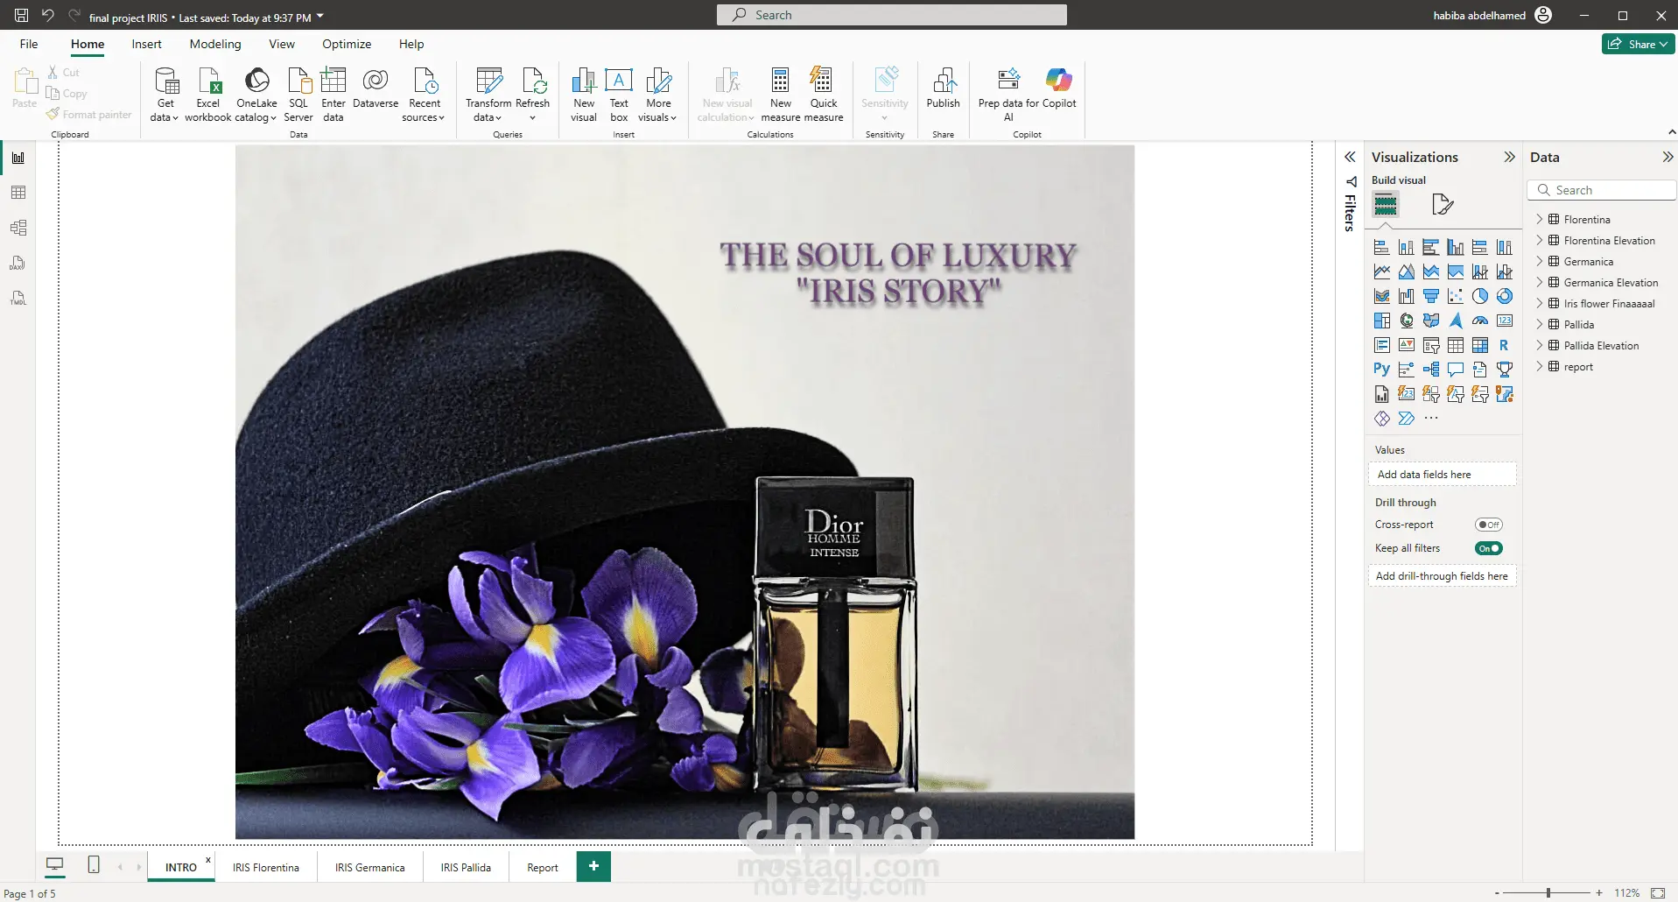Open Recent sources dropdown
1678x902 pixels.
[x=424, y=95]
